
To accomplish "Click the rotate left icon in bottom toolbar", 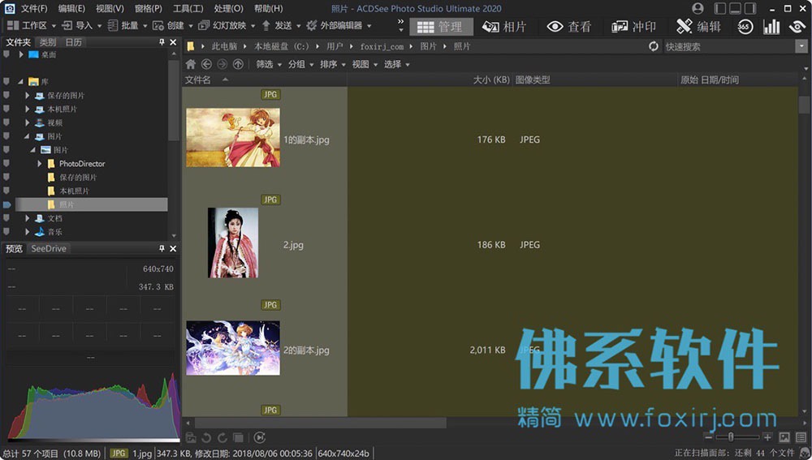I will 206,438.
